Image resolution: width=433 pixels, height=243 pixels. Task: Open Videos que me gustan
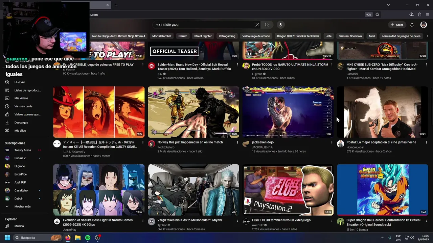click(x=24, y=114)
